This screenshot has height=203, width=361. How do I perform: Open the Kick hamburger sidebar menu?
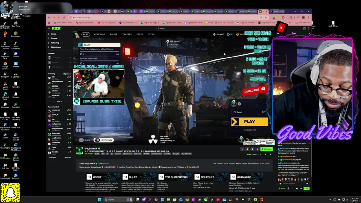[x=49, y=28]
